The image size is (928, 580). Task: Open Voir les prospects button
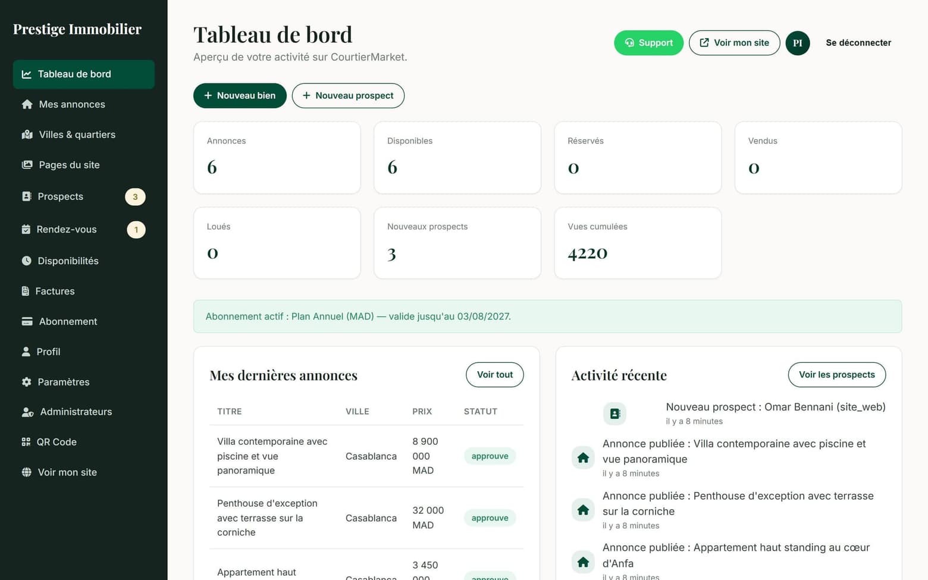837,375
